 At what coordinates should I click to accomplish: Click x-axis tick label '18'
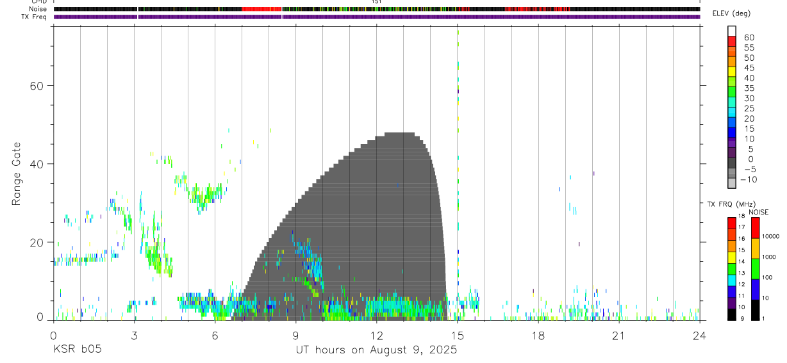pyautogui.click(x=538, y=335)
